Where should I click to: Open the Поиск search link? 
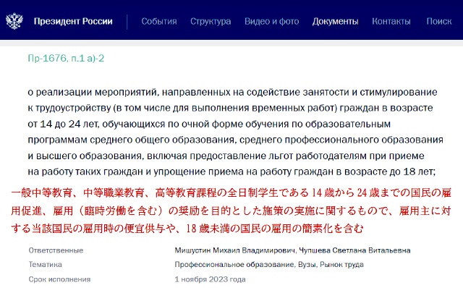point(439,21)
